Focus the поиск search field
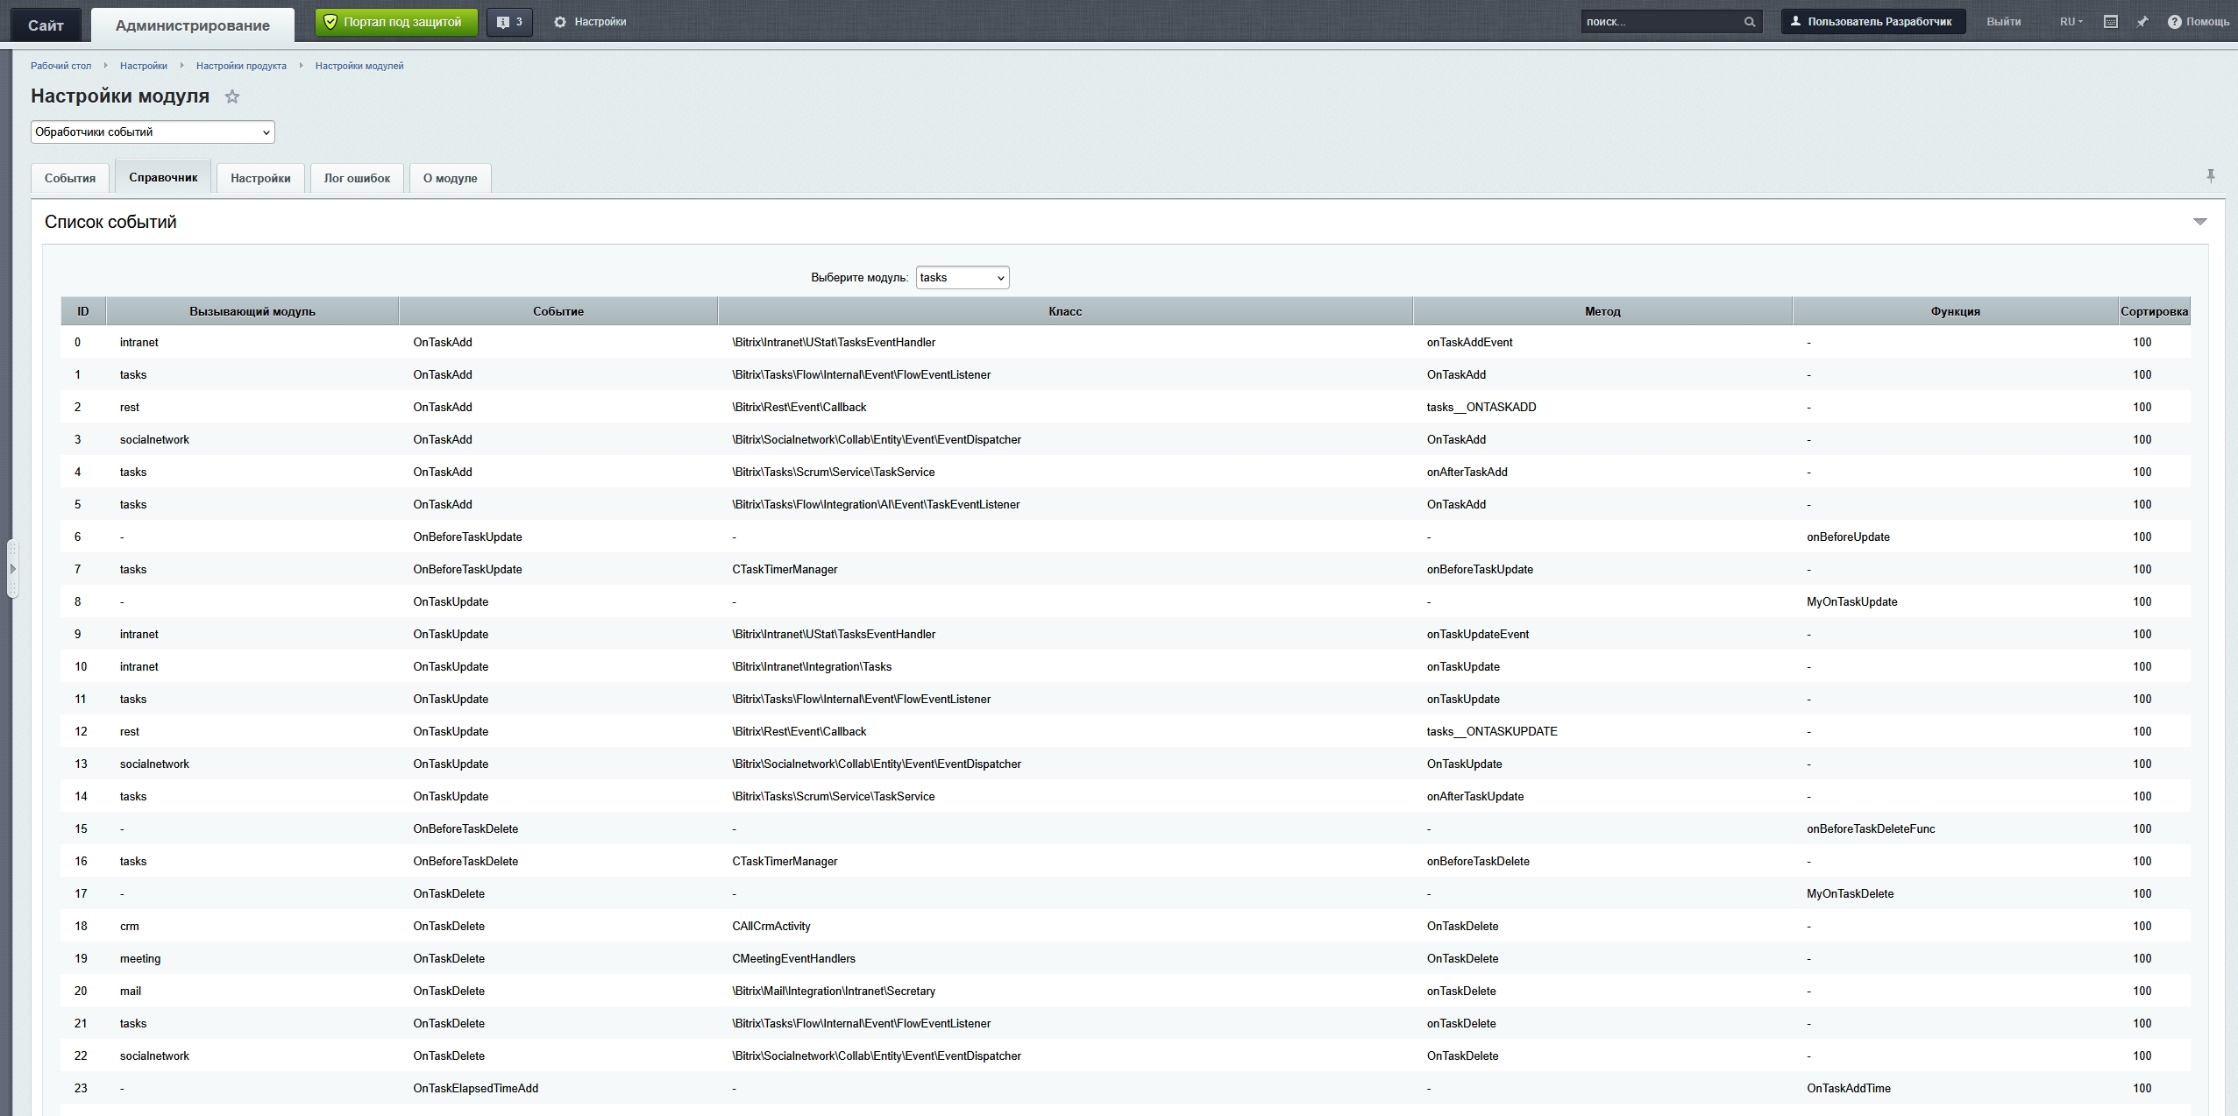This screenshot has height=1116, width=2238. (x=1661, y=22)
